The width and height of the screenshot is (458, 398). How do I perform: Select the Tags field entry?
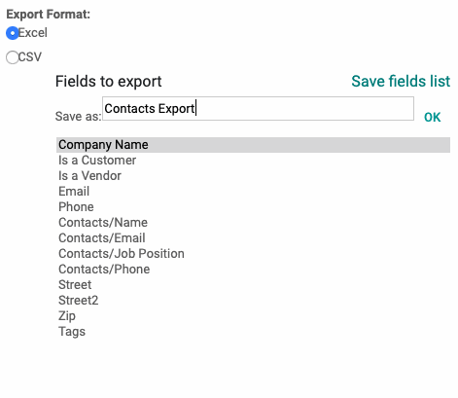[253, 332]
